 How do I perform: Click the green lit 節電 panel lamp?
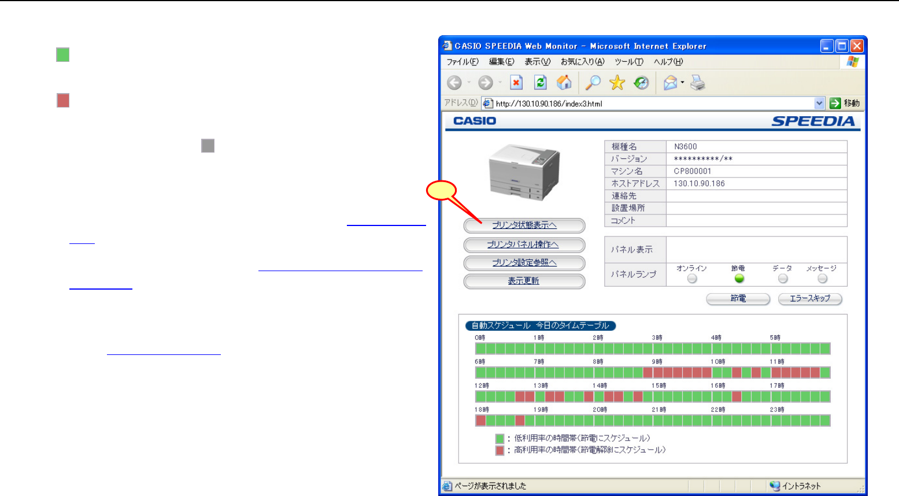[739, 278]
